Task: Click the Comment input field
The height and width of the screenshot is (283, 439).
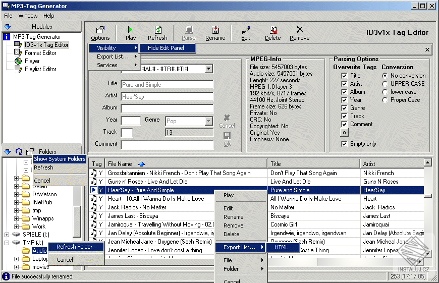Action: 167,145
